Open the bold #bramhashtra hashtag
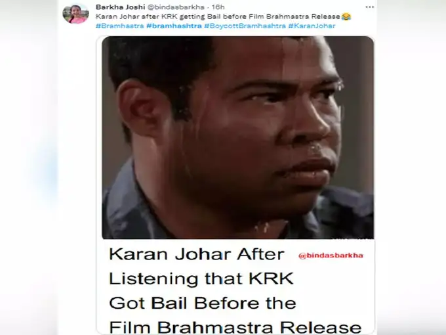The height and width of the screenshot is (335, 446). pyautogui.click(x=174, y=26)
